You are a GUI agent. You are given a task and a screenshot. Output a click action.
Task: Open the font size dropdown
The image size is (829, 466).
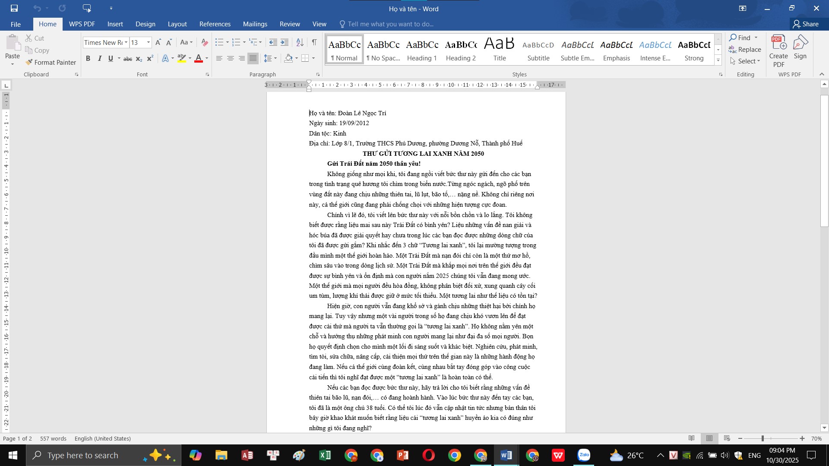click(149, 42)
